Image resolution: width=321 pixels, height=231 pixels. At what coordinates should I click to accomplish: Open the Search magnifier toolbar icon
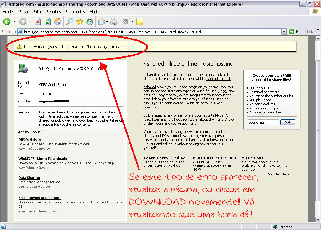point(69,22)
